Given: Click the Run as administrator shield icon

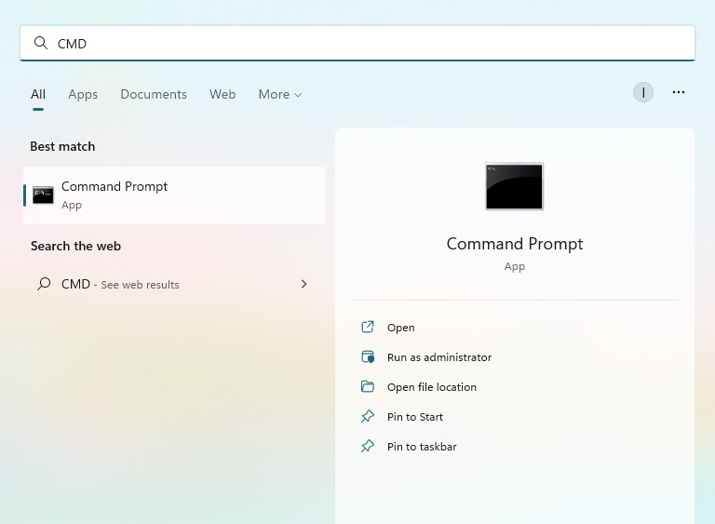Looking at the screenshot, I should pos(368,356).
